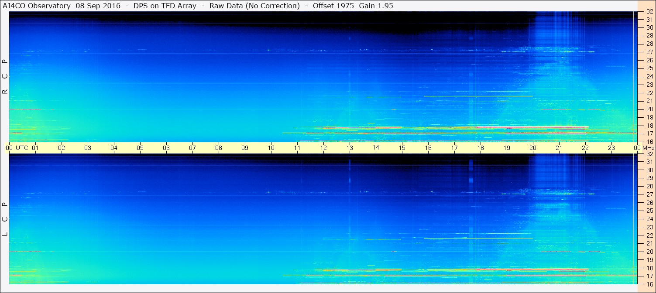Choose the 12 hour tick label
This screenshot has width=656, height=293.
323,148
